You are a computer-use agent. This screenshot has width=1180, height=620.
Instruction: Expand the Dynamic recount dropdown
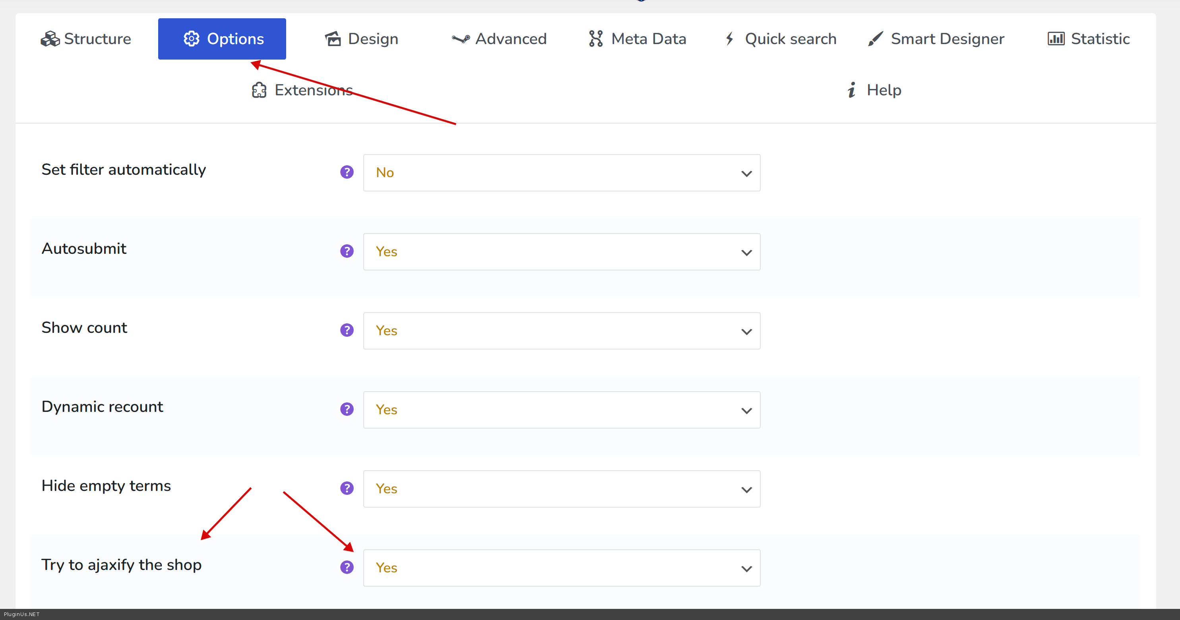point(561,410)
